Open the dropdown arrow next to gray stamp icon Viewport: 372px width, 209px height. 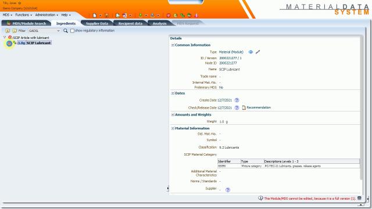pyautogui.click(x=158, y=16)
